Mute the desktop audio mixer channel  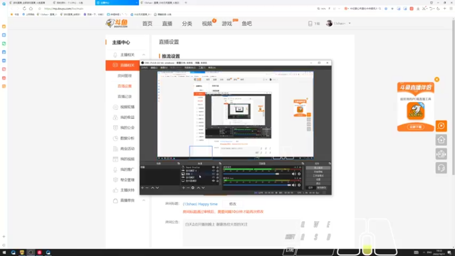coord(294,174)
